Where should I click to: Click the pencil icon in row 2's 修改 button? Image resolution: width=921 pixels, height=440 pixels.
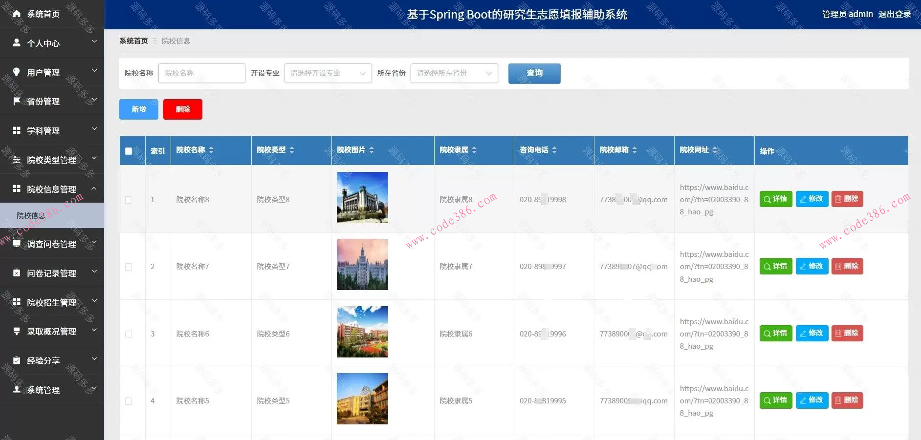tap(803, 266)
